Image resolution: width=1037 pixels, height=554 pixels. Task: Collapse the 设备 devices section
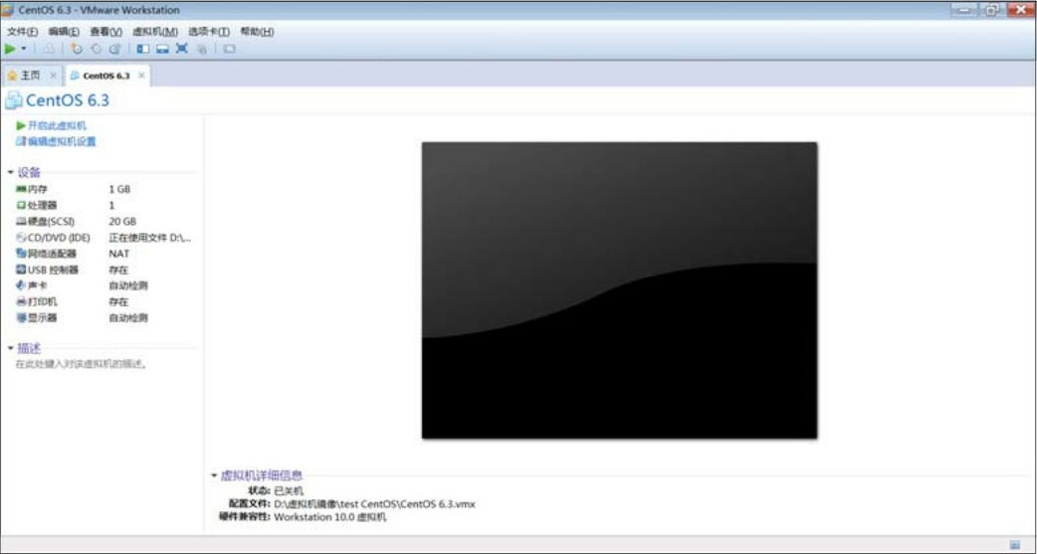[11, 172]
